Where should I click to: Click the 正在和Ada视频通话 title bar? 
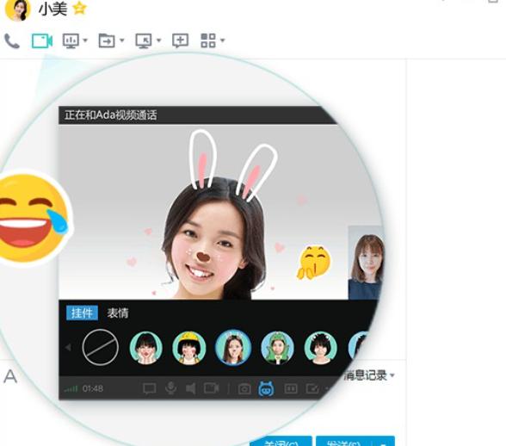coord(197,115)
